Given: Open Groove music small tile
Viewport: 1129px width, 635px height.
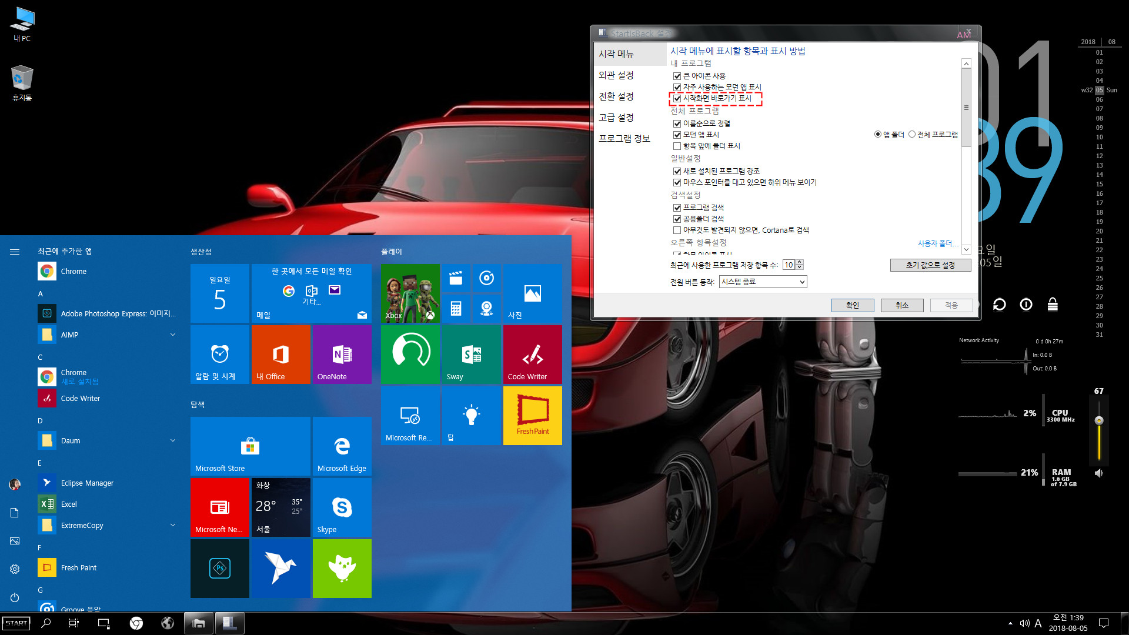Looking at the screenshot, I should [x=486, y=278].
